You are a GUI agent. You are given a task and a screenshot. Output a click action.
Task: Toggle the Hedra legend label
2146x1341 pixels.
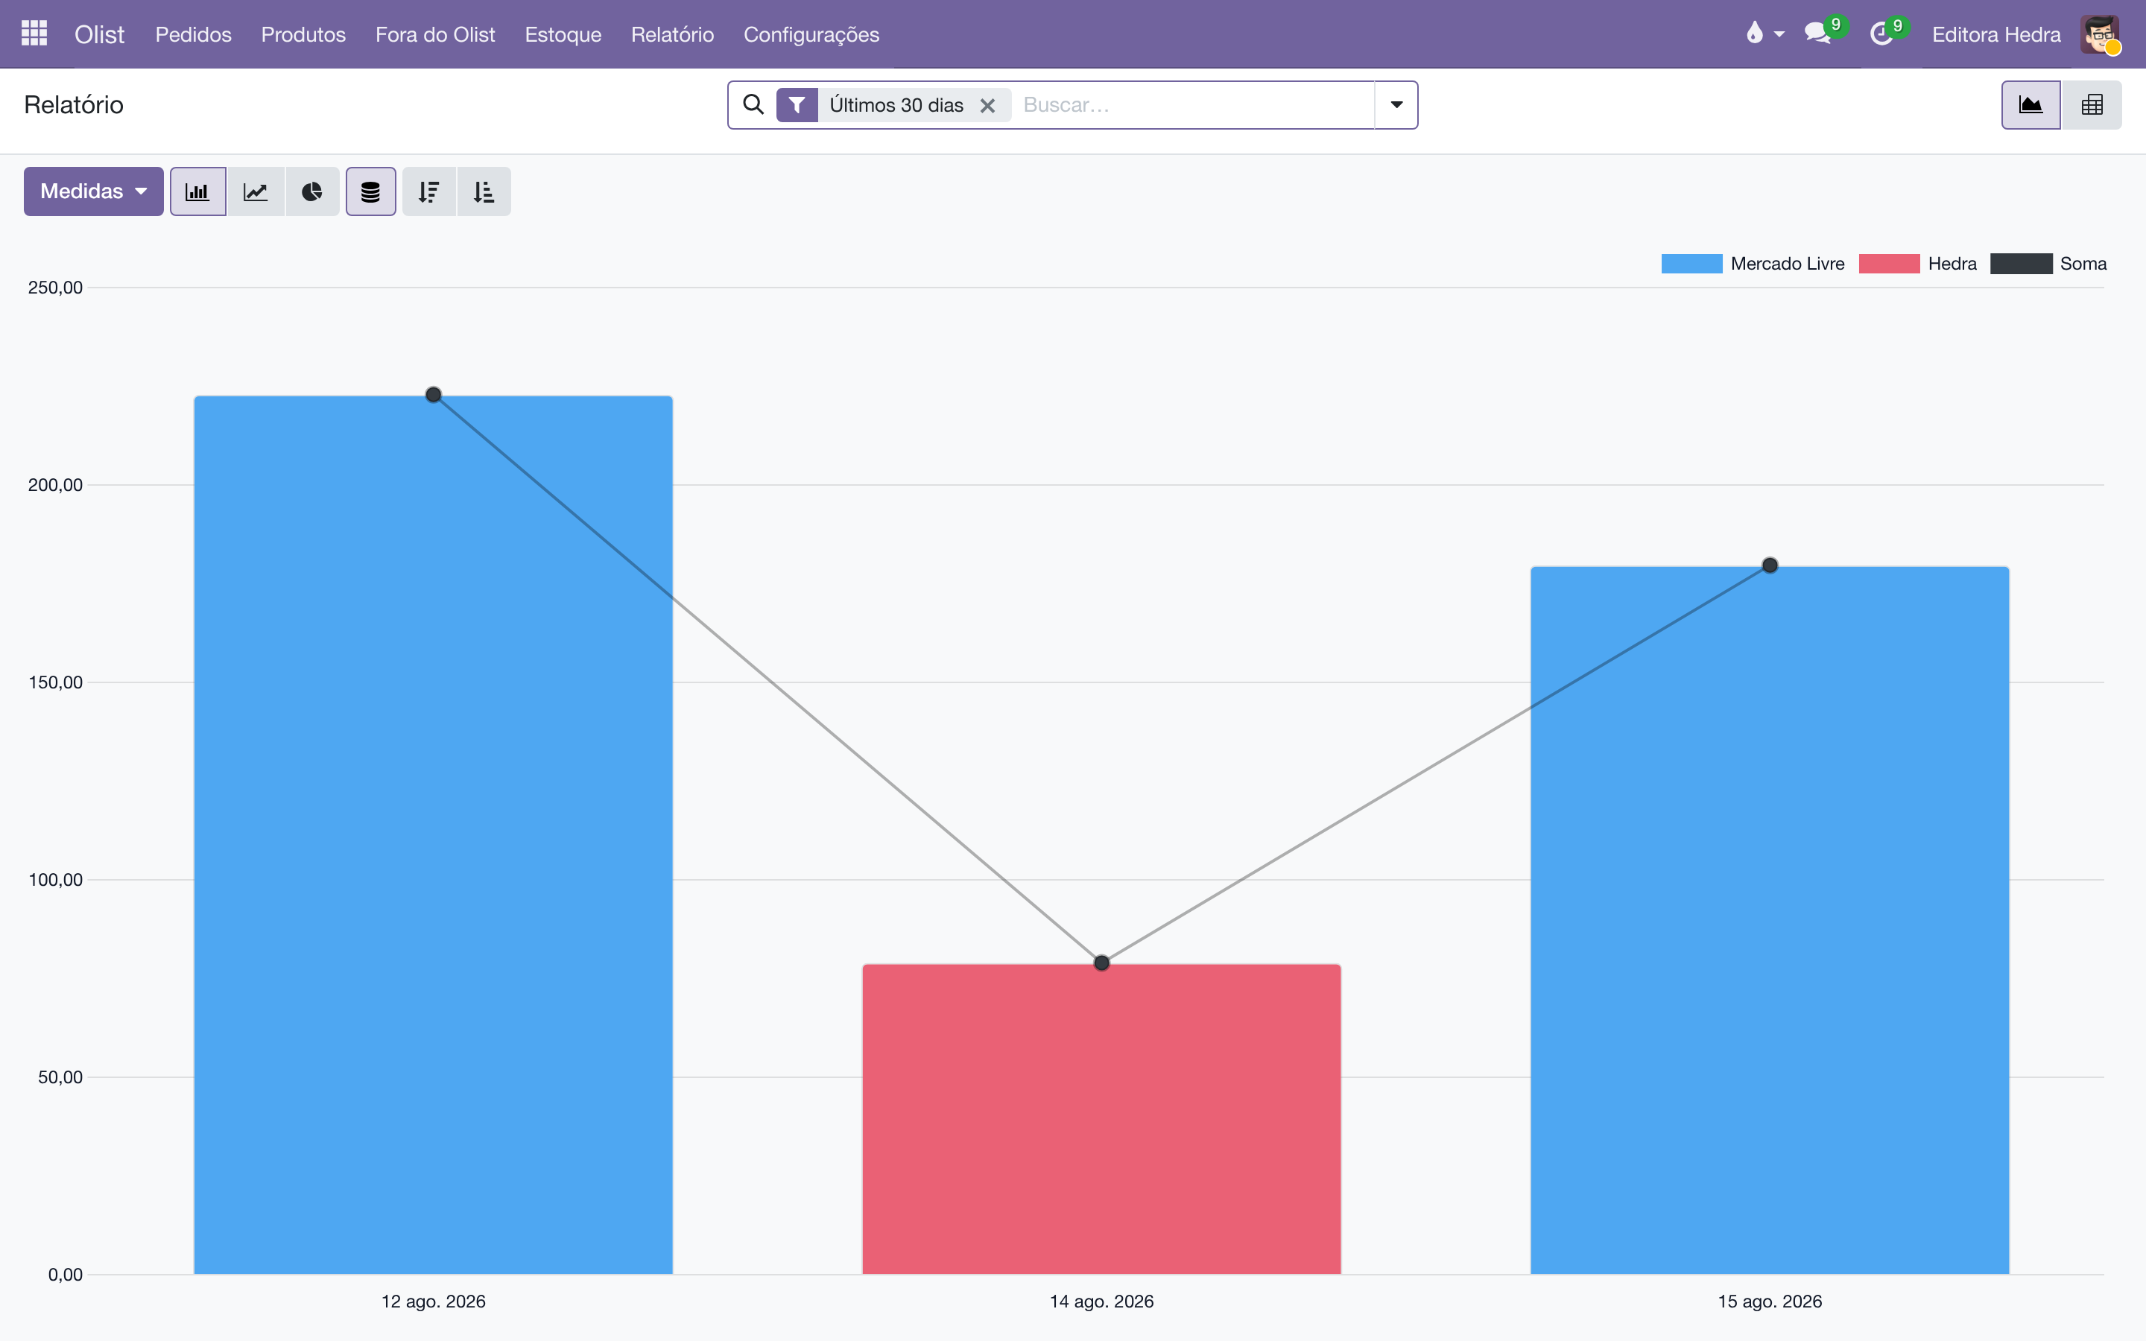[x=1952, y=264]
